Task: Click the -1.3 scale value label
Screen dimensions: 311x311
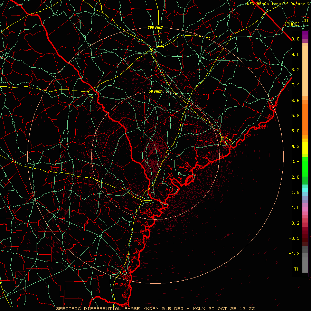Action: (294, 254)
